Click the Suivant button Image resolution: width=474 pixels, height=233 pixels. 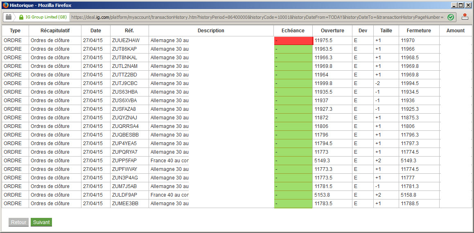pyautogui.click(x=41, y=222)
